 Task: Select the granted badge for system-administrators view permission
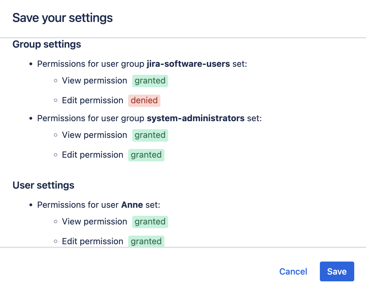pos(150,135)
